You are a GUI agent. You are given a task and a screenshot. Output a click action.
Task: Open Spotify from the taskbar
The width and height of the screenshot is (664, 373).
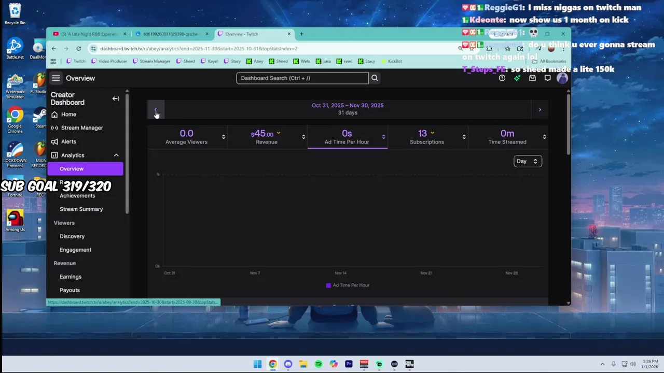319,364
